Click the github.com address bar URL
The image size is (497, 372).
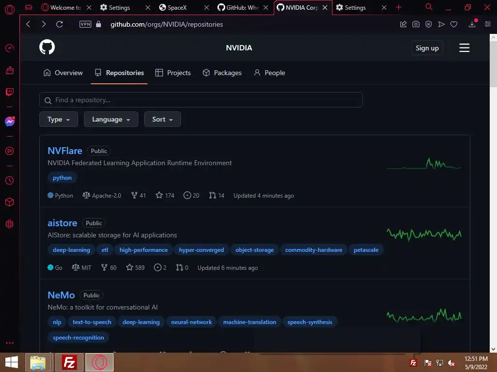coord(167,24)
